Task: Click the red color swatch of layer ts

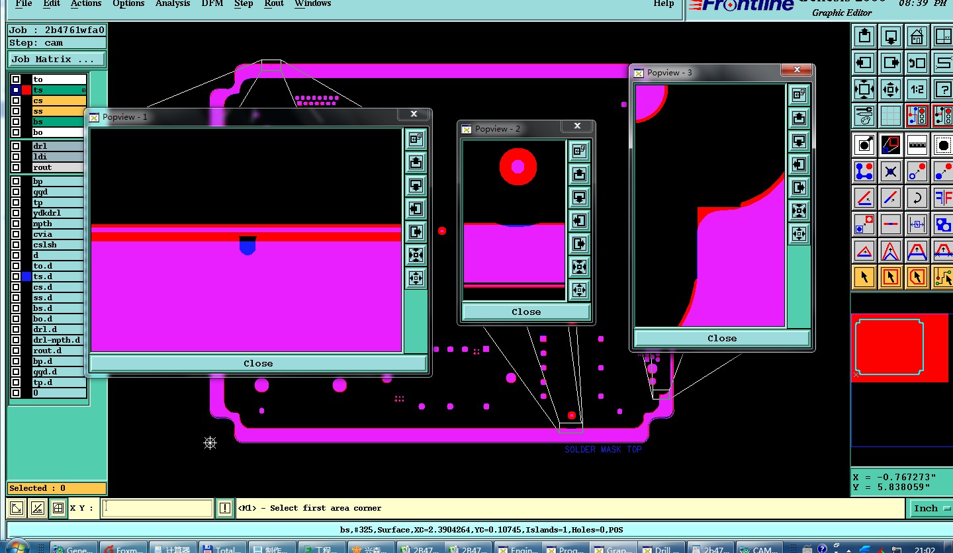Action: click(26, 90)
